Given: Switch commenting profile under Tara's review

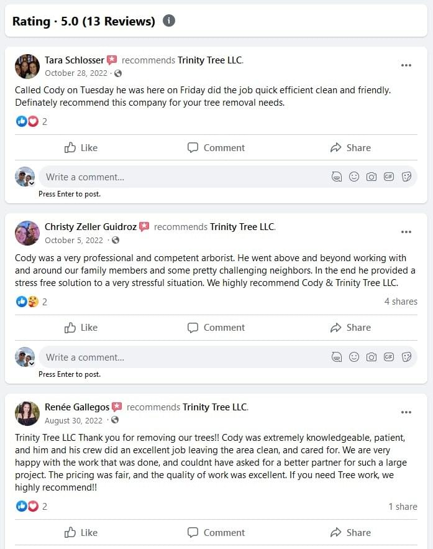Looking at the screenshot, I should click(x=25, y=177).
